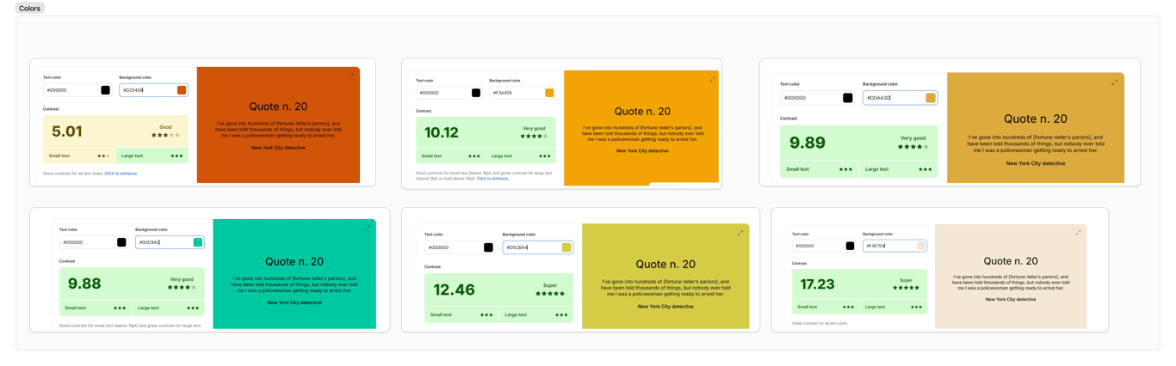Focus text color field in the 9.89 card

[x=818, y=98]
